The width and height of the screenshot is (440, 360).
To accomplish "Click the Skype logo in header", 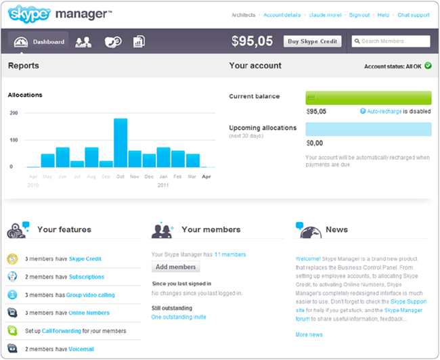I will point(30,14).
